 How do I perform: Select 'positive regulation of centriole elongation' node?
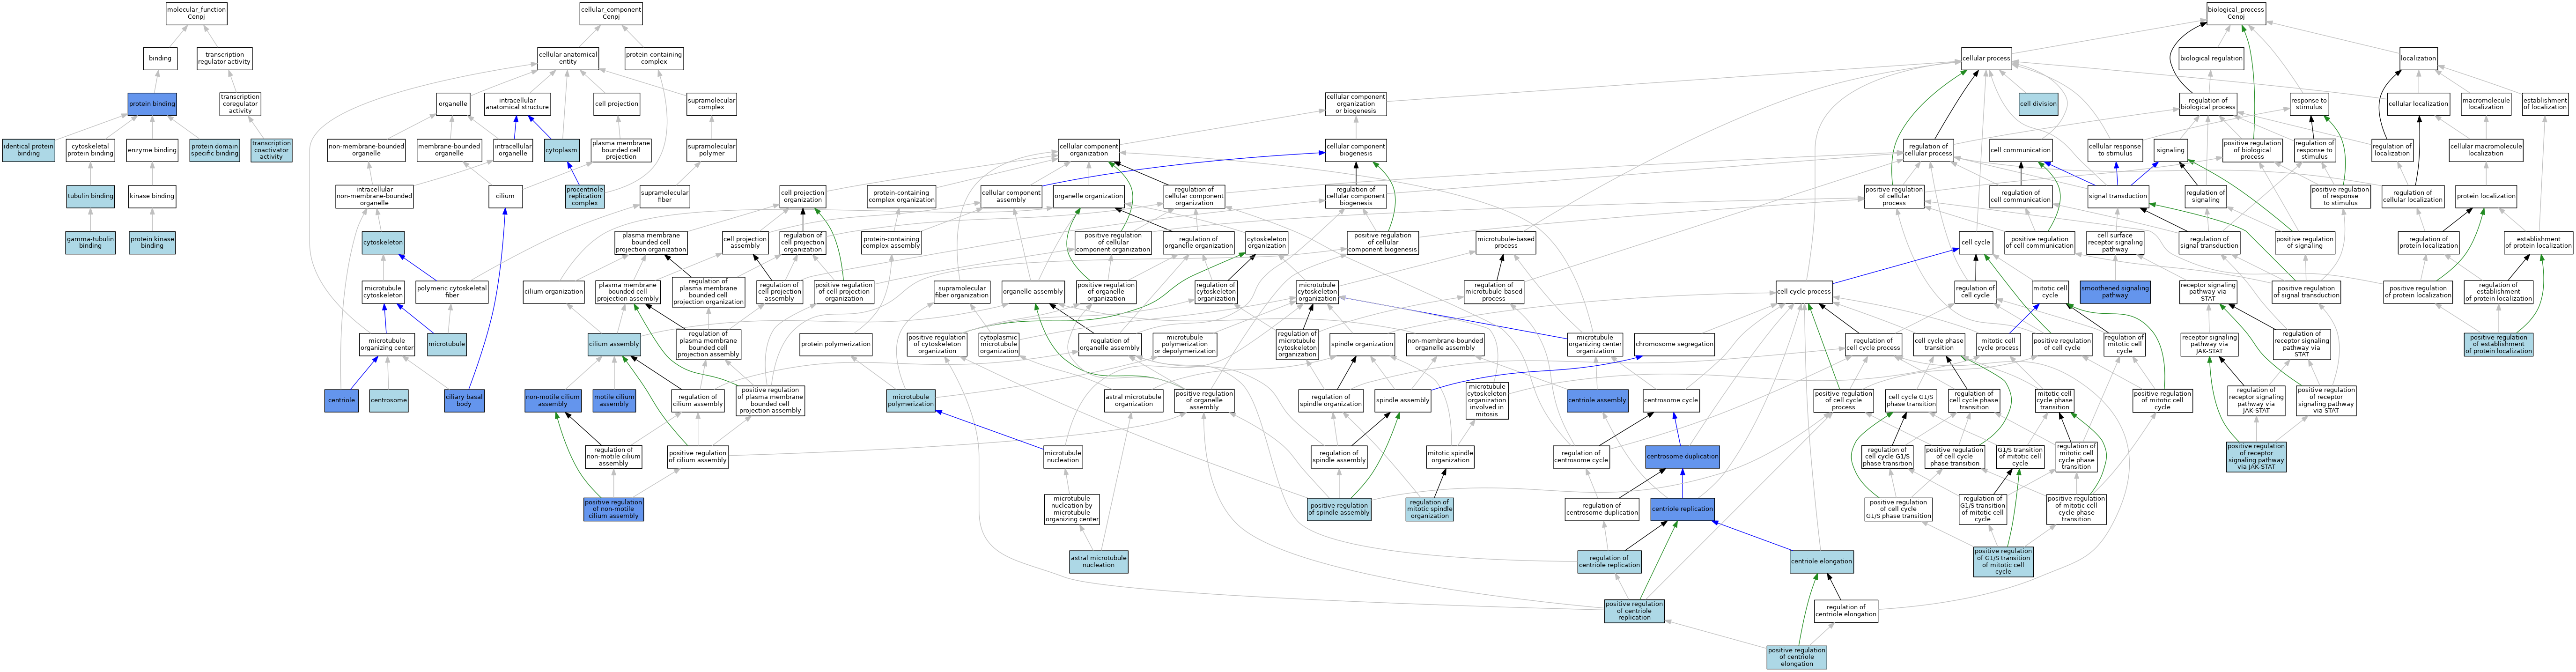click(x=1797, y=657)
